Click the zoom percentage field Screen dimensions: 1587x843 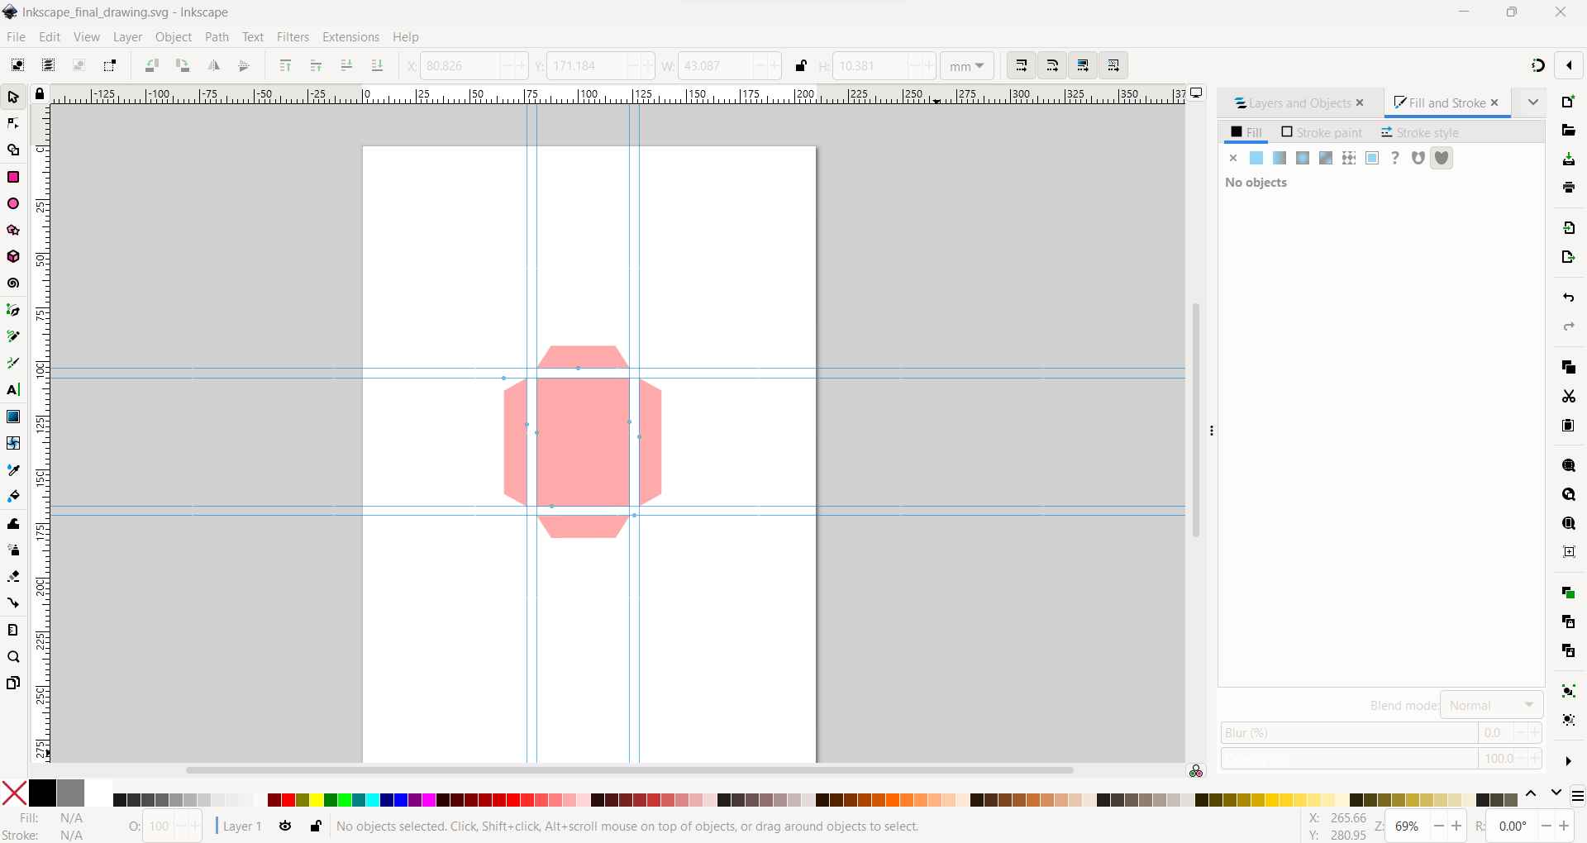point(1408,826)
